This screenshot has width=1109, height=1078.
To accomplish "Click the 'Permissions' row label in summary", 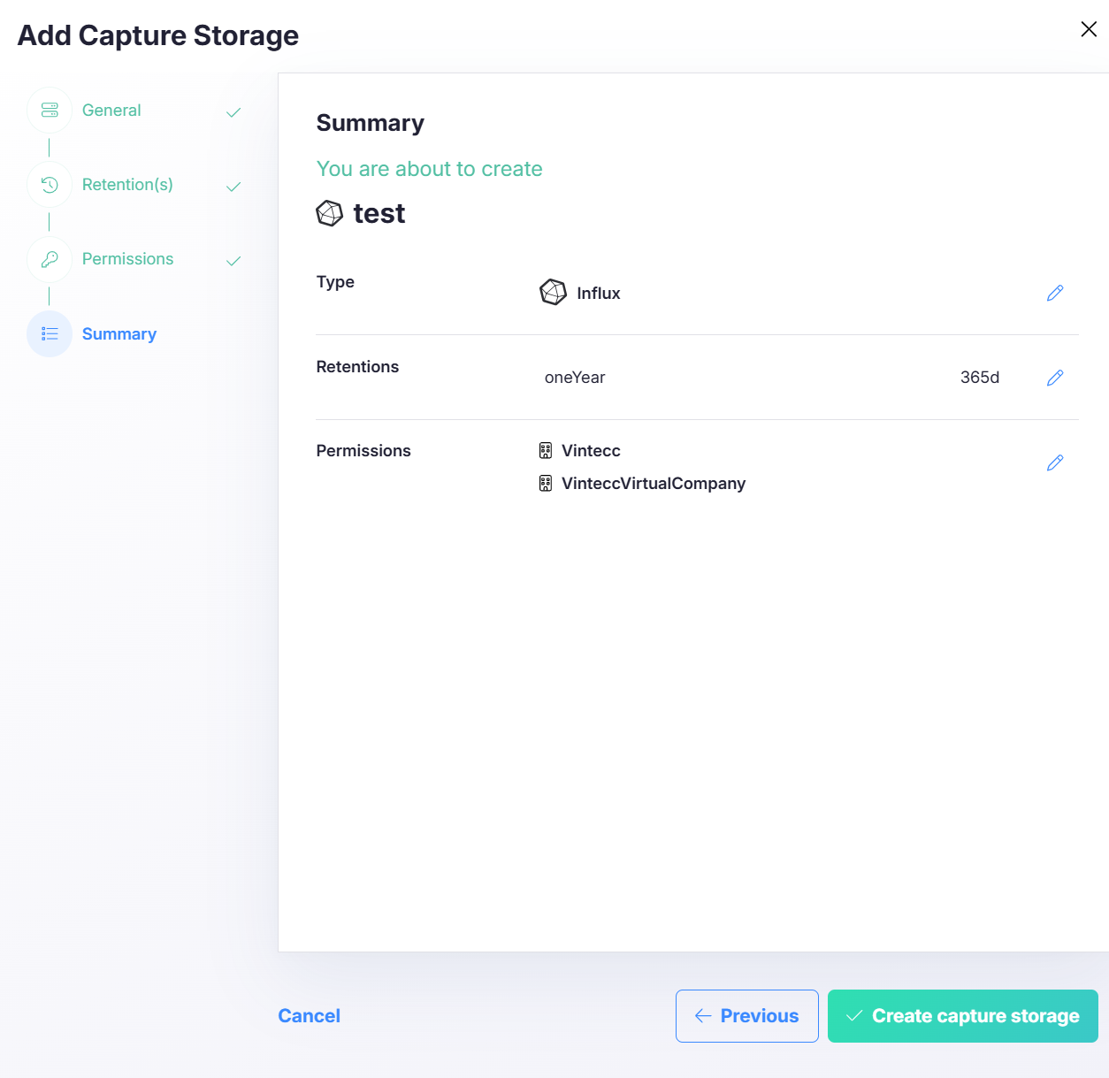I will click(363, 451).
